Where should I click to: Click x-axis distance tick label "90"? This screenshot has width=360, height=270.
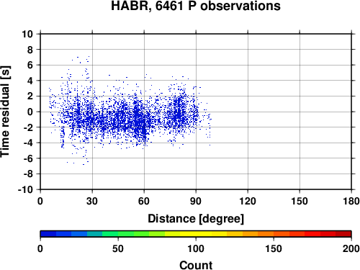coord(196,201)
